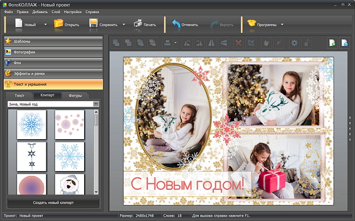
Task: Open the alignment options dropdown arrow
Action: pos(175,43)
